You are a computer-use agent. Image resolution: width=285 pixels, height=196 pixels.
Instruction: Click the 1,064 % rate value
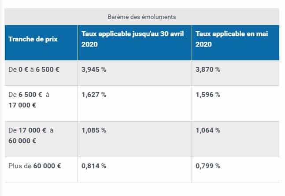pyautogui.click(x=207, y=130)
